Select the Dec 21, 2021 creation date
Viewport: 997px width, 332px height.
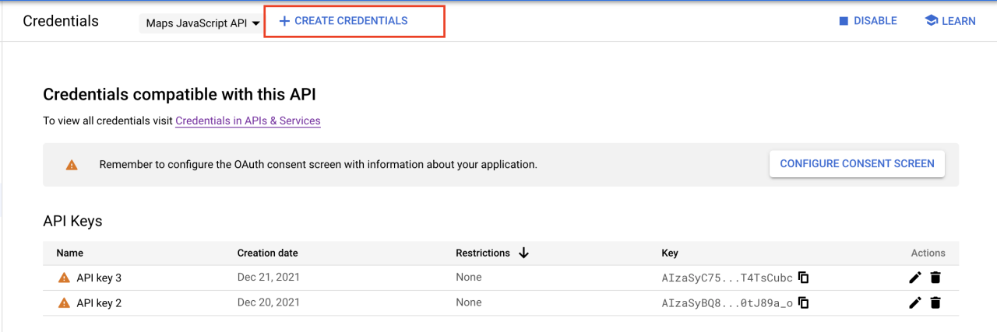pos(269,277)
